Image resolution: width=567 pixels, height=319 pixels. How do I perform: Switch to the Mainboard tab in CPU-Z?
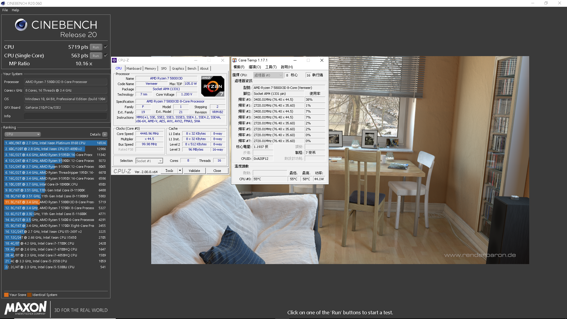click(x=134, y=69)
